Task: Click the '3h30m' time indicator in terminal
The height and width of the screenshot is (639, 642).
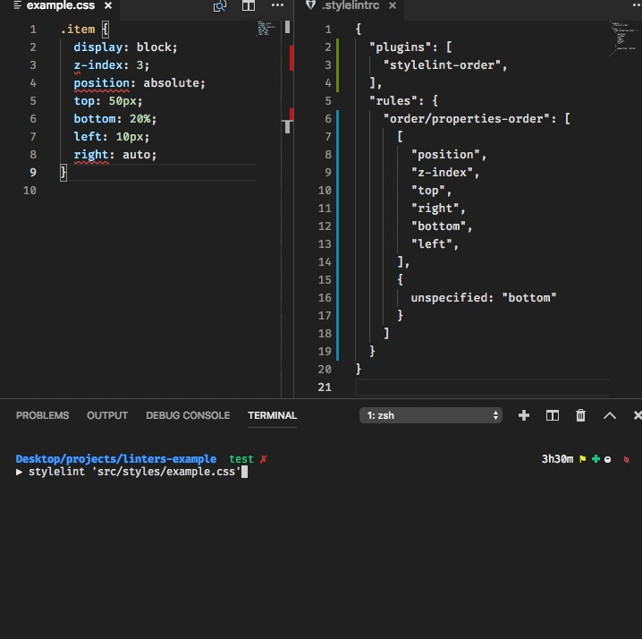Action: tap(557, 458)
